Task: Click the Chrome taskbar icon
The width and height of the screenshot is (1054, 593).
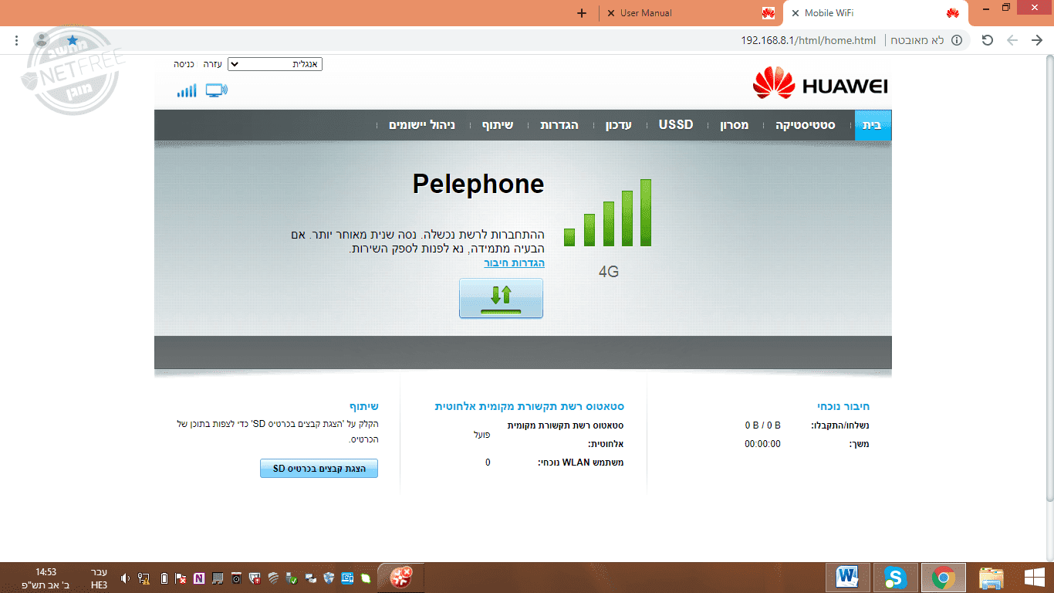Action: (942, 578)
